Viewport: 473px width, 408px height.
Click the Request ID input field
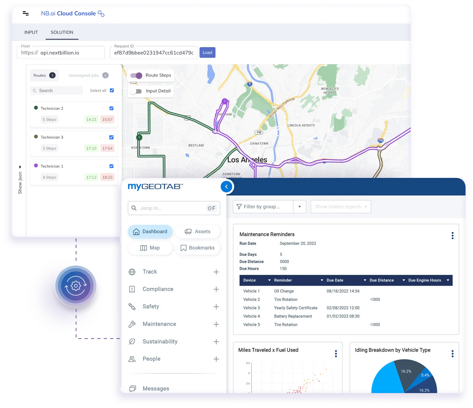pos(154,52)
